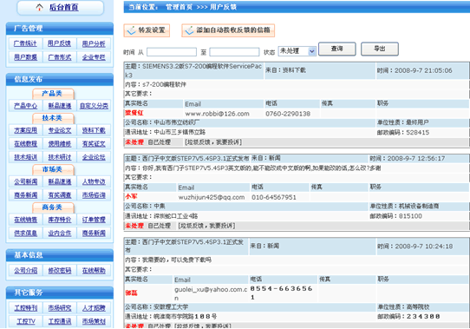The image size is (470, 329).
Task: Click the house icon beside 后台首页
Action: [x=39, y=7]
